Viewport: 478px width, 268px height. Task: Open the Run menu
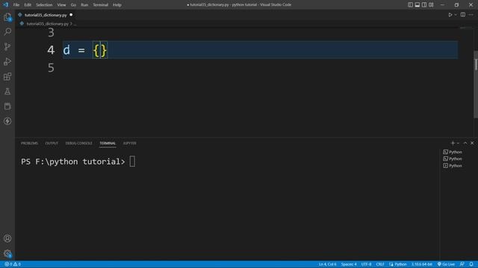pyautogui.click(x=84, y=4)
